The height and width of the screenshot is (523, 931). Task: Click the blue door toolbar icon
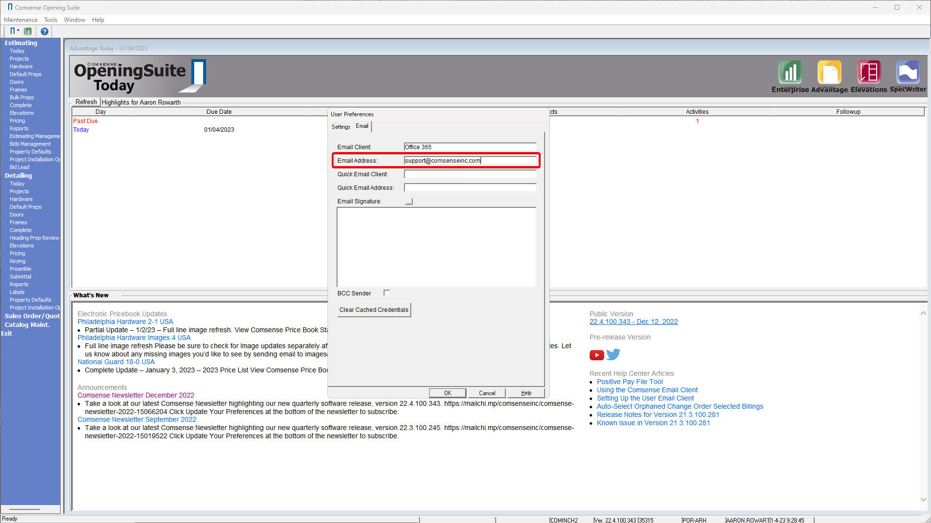[13, 31]
